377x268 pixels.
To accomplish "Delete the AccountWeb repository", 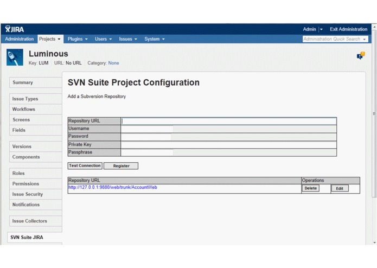I will (311, 188).
